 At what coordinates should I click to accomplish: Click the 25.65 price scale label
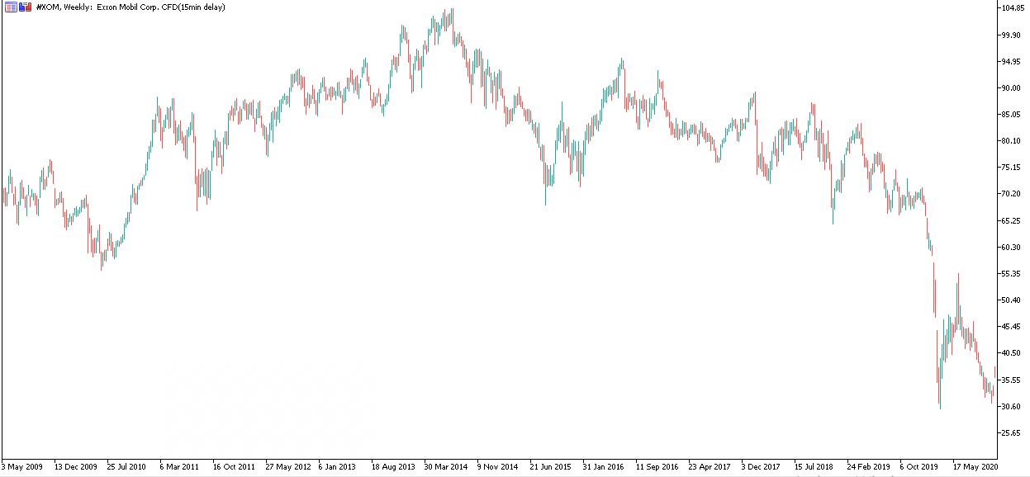coord(1013,433)
